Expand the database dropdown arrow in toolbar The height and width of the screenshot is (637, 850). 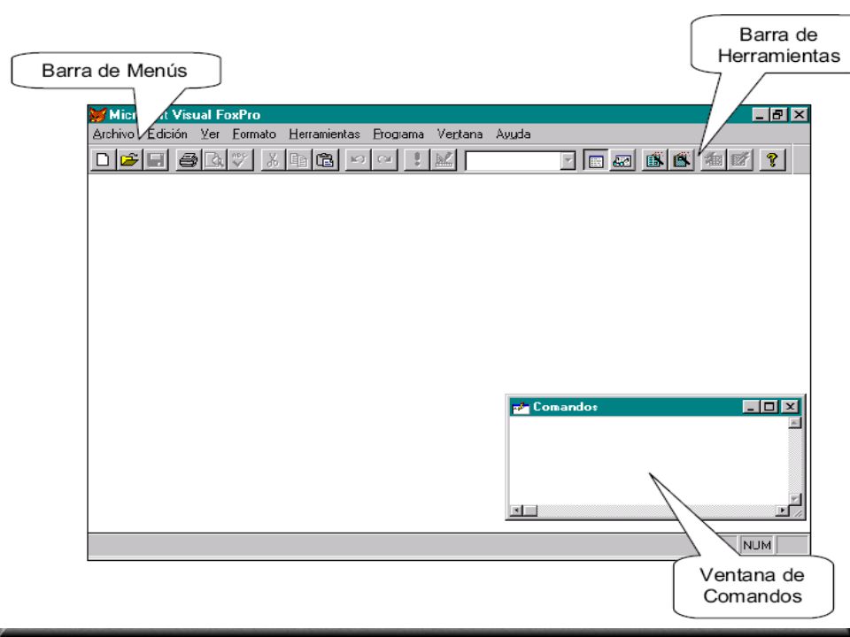568,161
